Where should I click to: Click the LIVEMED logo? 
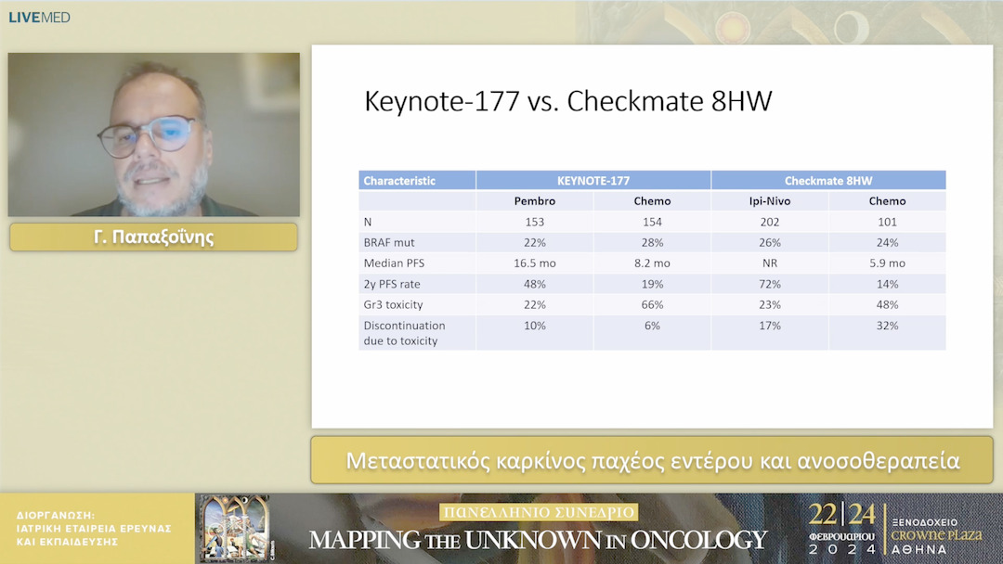point(39,17)
